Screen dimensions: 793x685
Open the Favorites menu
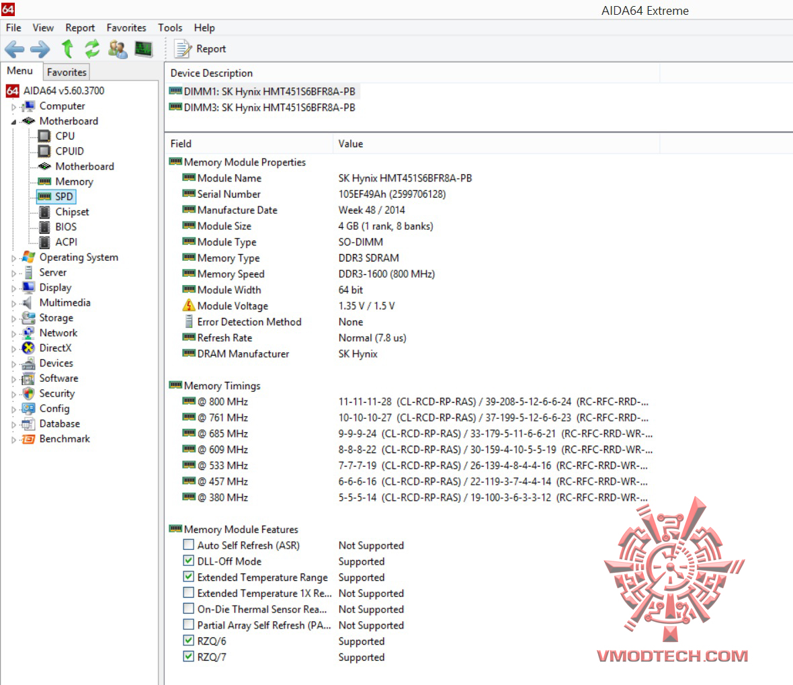click(x=126, y=28)
